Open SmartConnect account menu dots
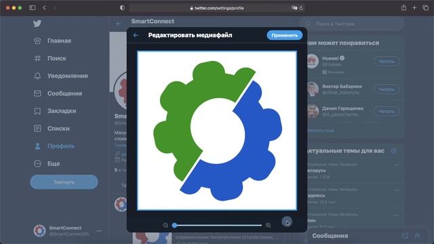Viewport: 434px width, 244px height. [99, 230]
